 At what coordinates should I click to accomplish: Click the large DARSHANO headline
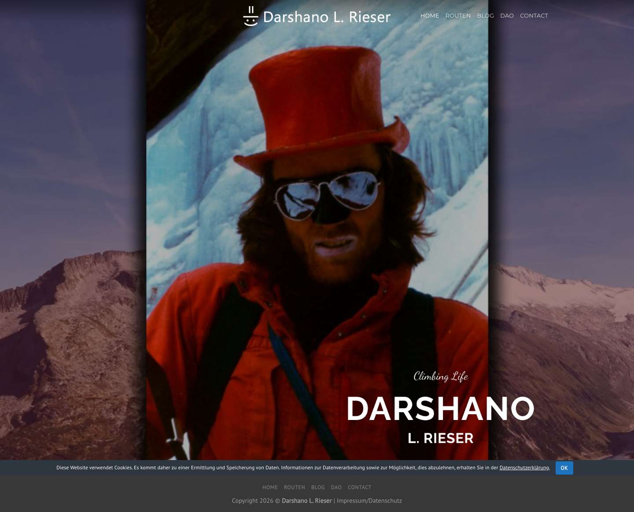click(x=440, y=409)
